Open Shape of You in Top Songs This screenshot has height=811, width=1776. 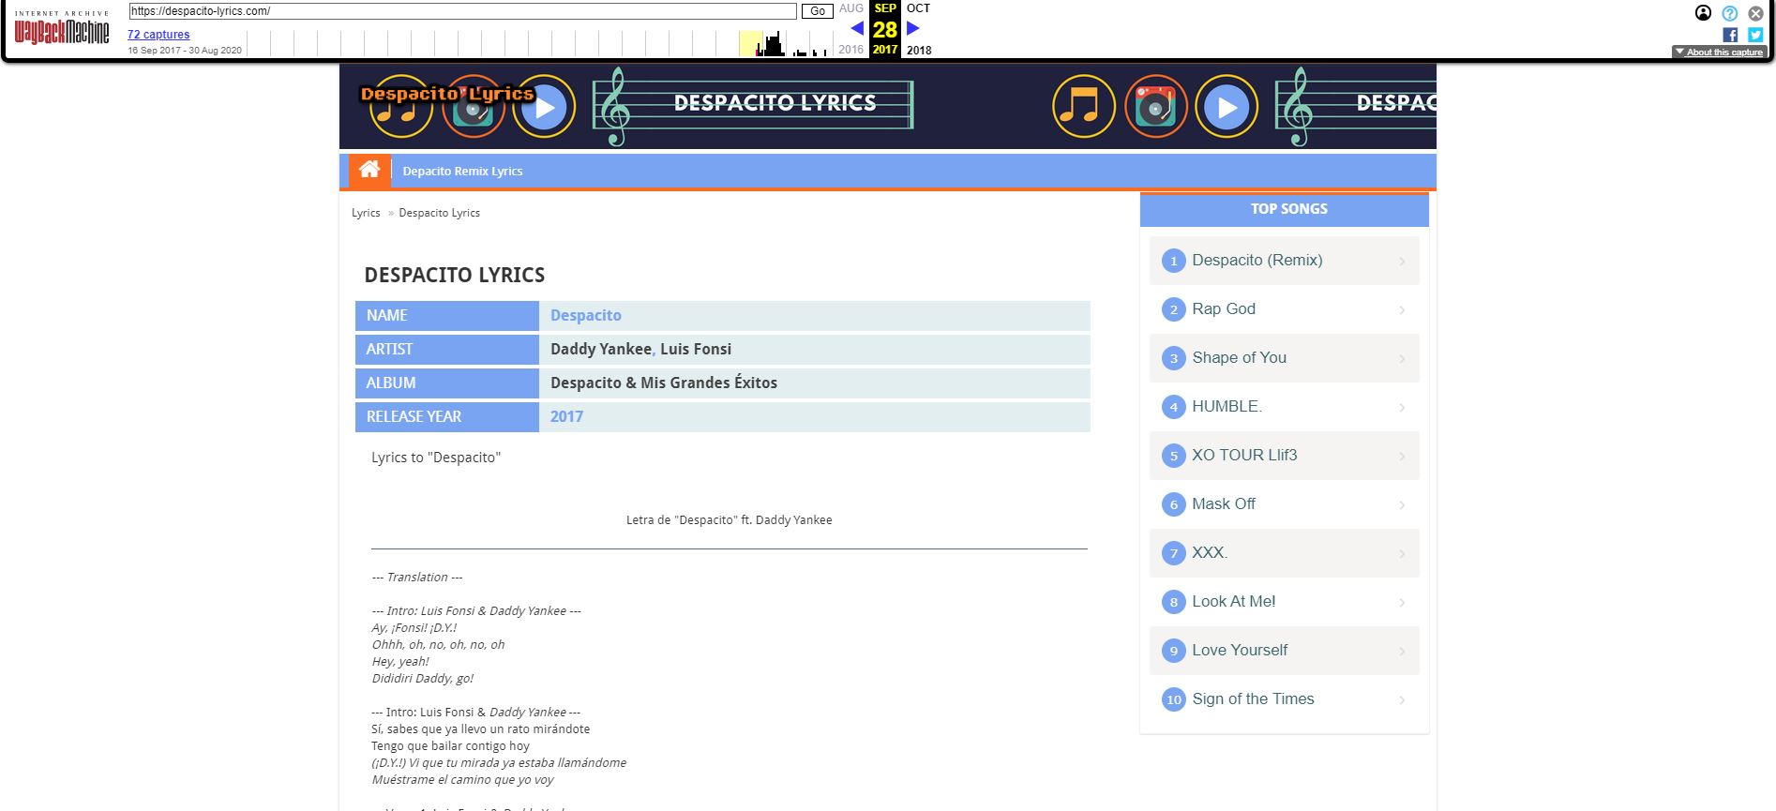tap(1239, 358)
